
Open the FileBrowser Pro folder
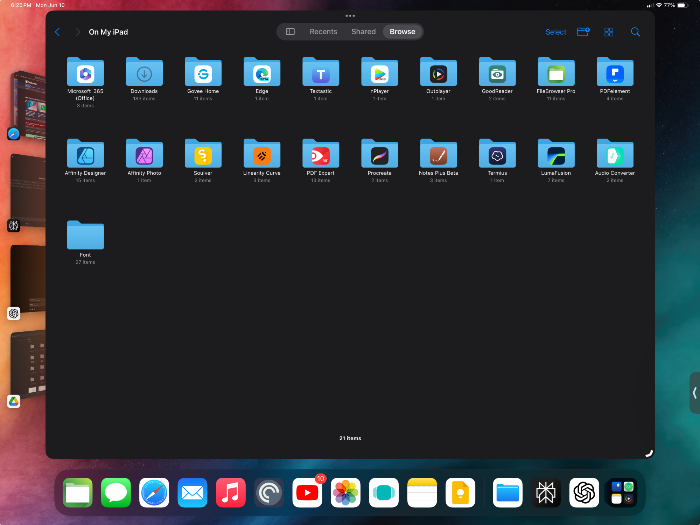pos(556,72)
